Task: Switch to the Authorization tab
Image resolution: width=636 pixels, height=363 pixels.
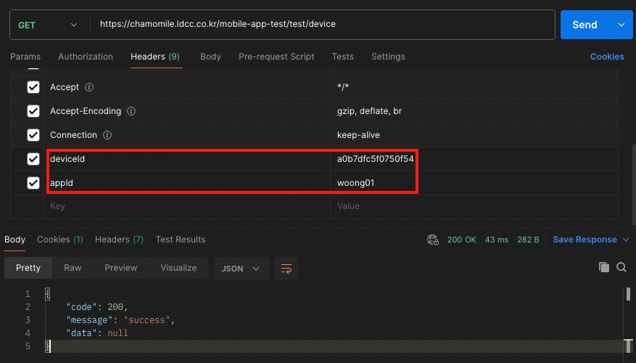Action: click(86, 57)
